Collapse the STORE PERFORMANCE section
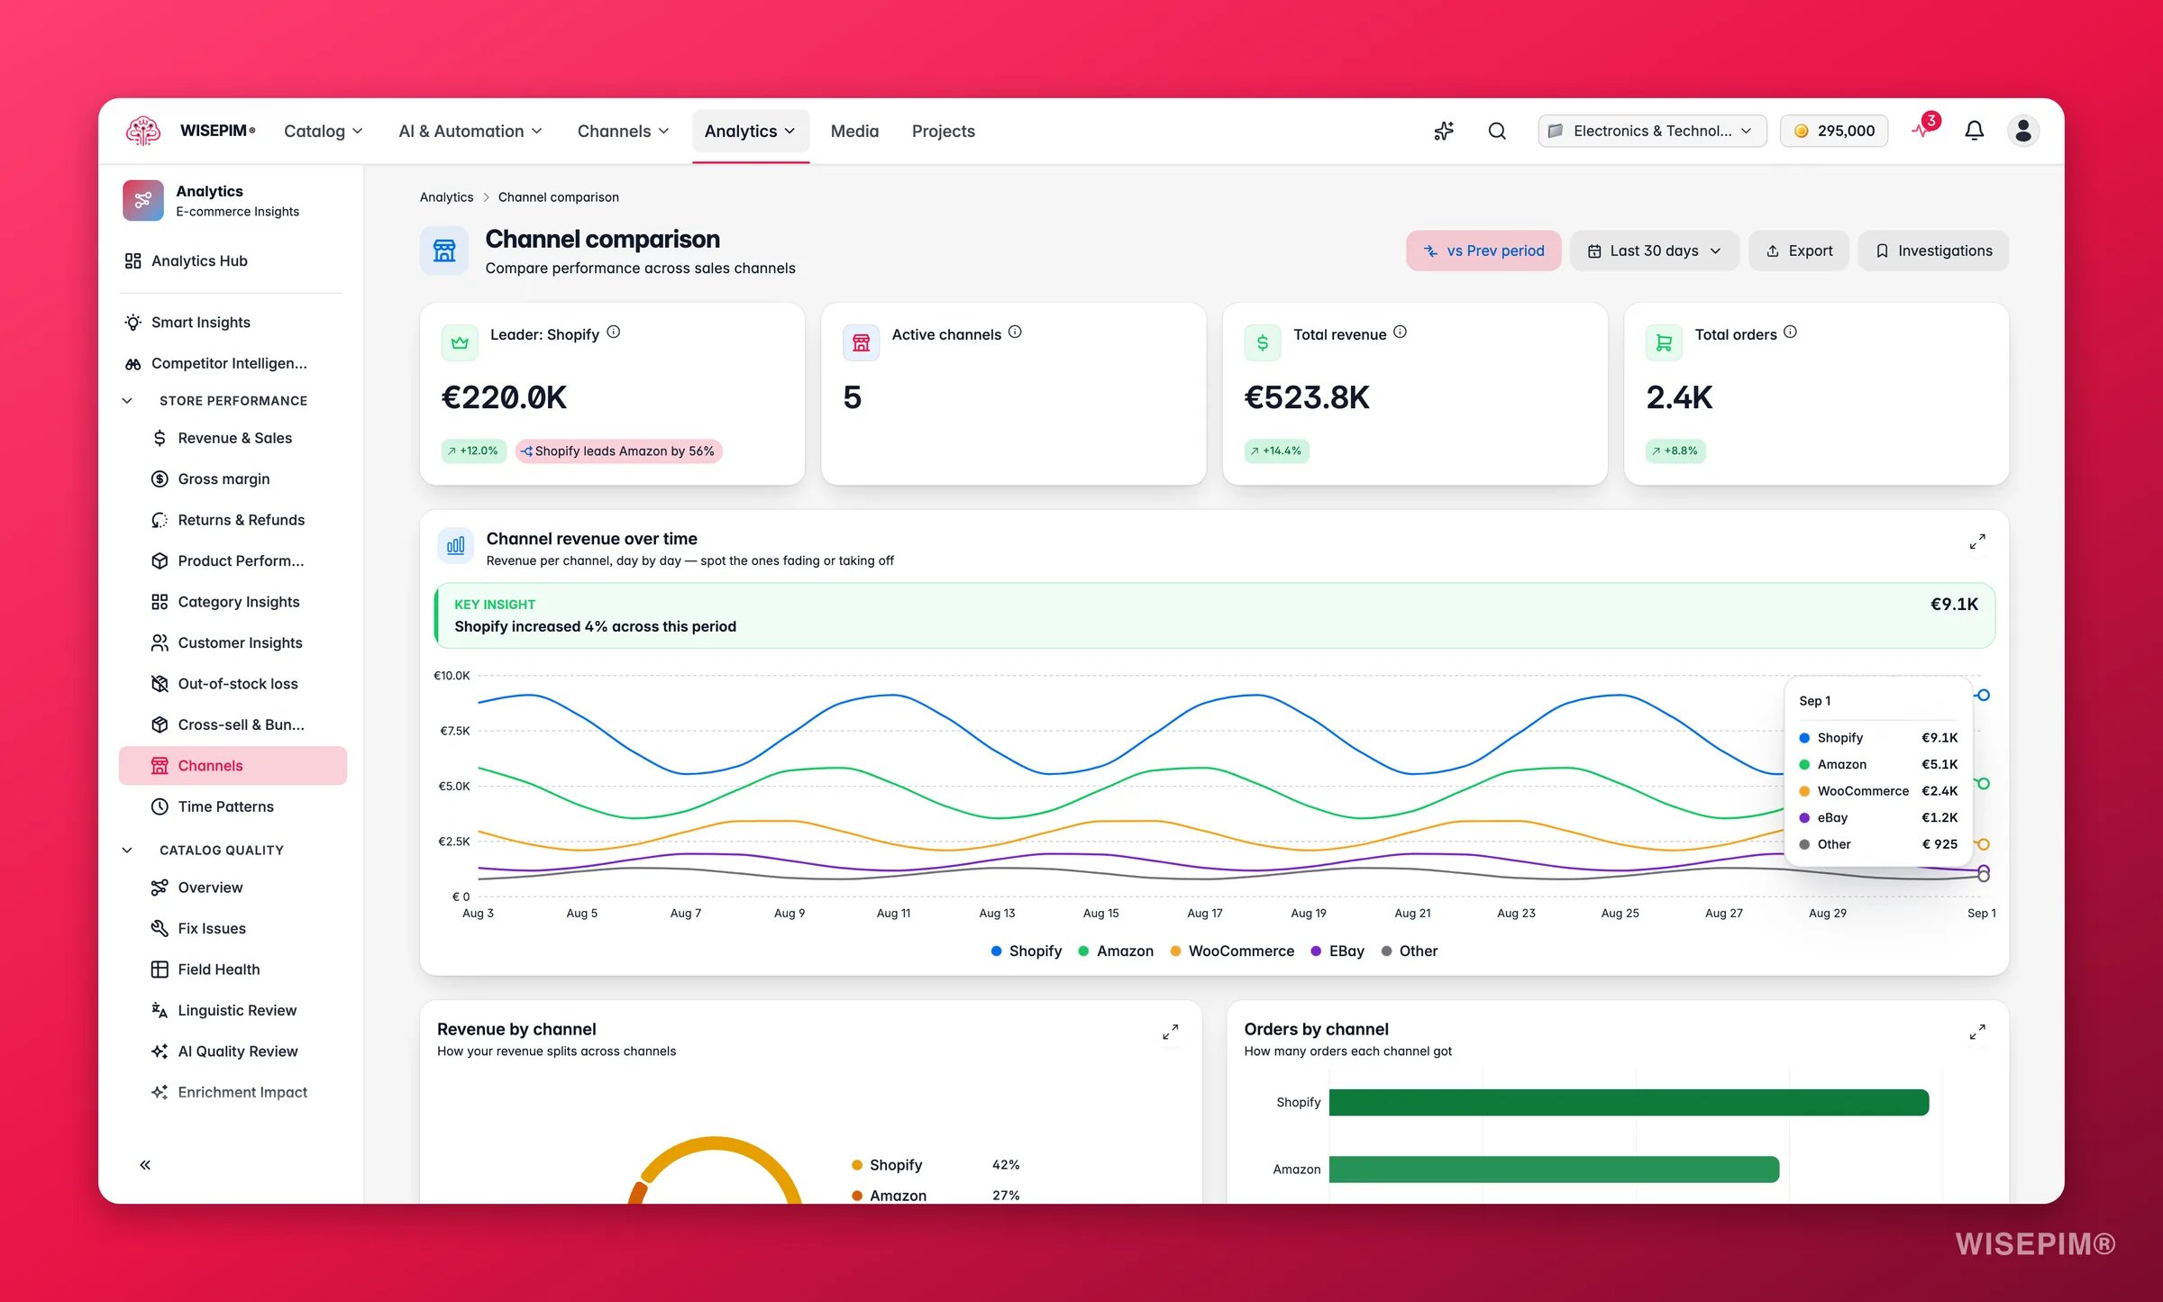2163x1302 pixels. (127, 400)
